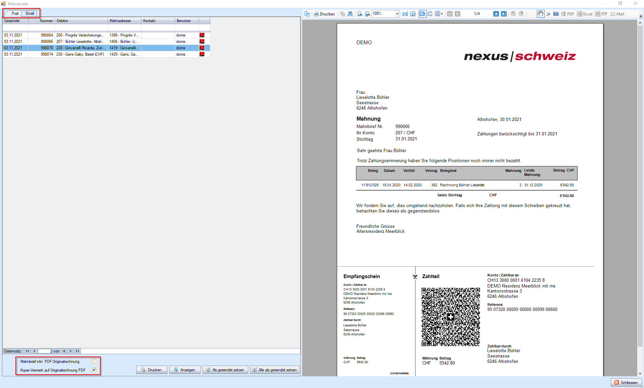
Task: Open toolbar overflow options arrow
Action: point(641,16)
